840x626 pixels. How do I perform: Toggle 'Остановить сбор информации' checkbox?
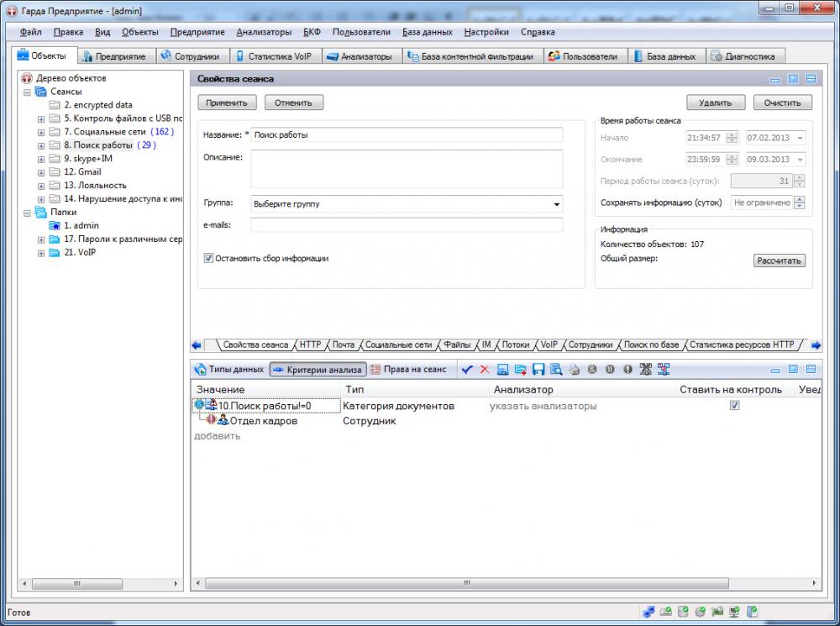(x=209, y=259)
